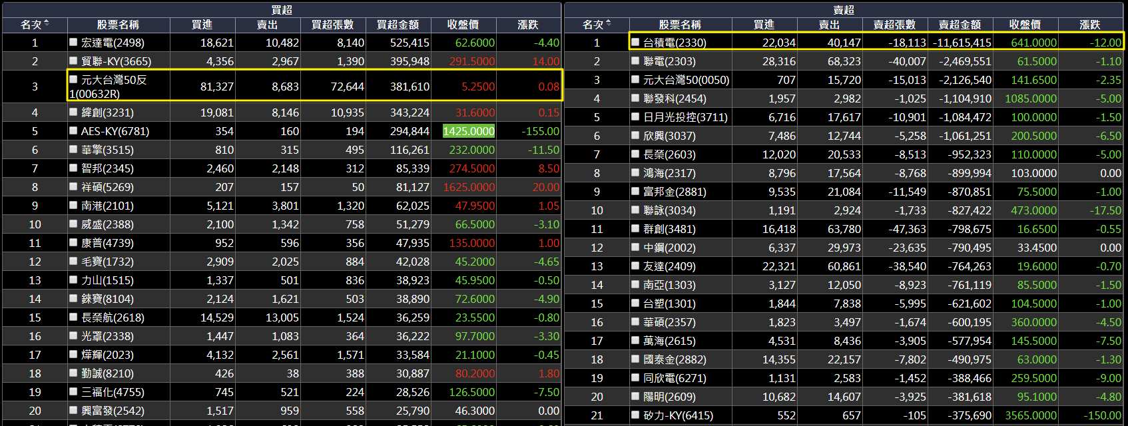Click the 賣超張數 value -47,363

907,229
